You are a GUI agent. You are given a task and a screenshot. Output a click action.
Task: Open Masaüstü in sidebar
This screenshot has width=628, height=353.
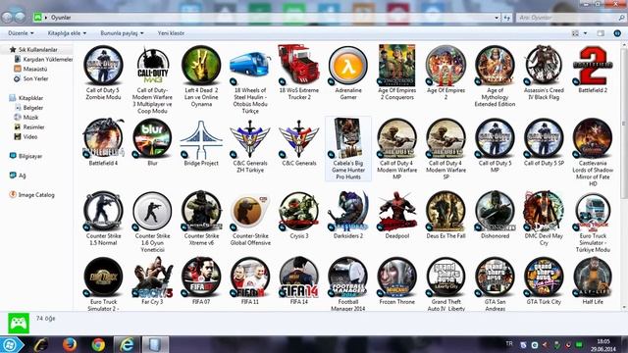pyautogui.click(x=30, y=69)
